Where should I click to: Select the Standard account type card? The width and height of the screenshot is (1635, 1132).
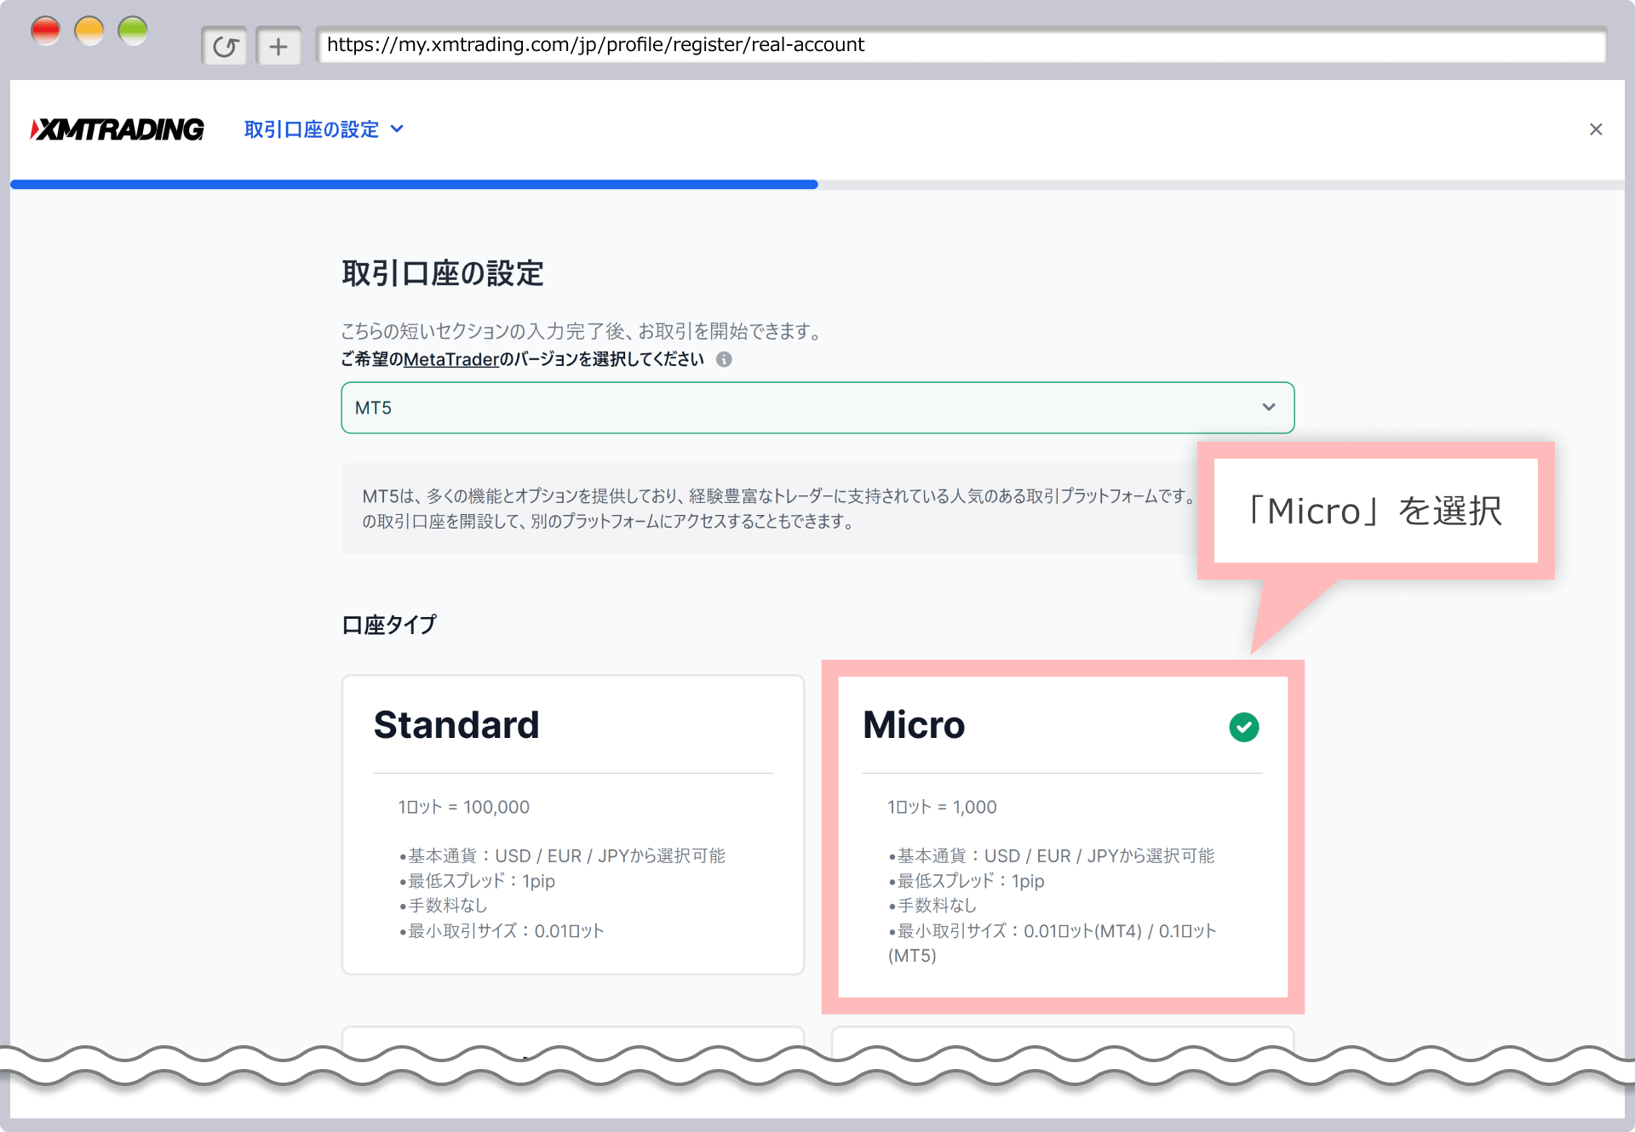coord(572,824)
